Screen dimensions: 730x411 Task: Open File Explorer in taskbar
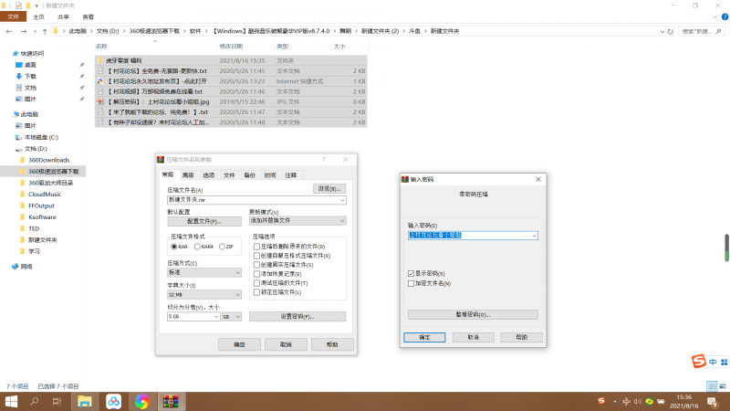85,401
